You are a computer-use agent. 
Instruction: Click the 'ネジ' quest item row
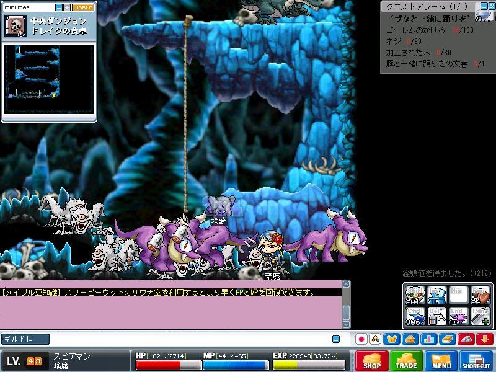pyautogui.click(x=404, y=42)
